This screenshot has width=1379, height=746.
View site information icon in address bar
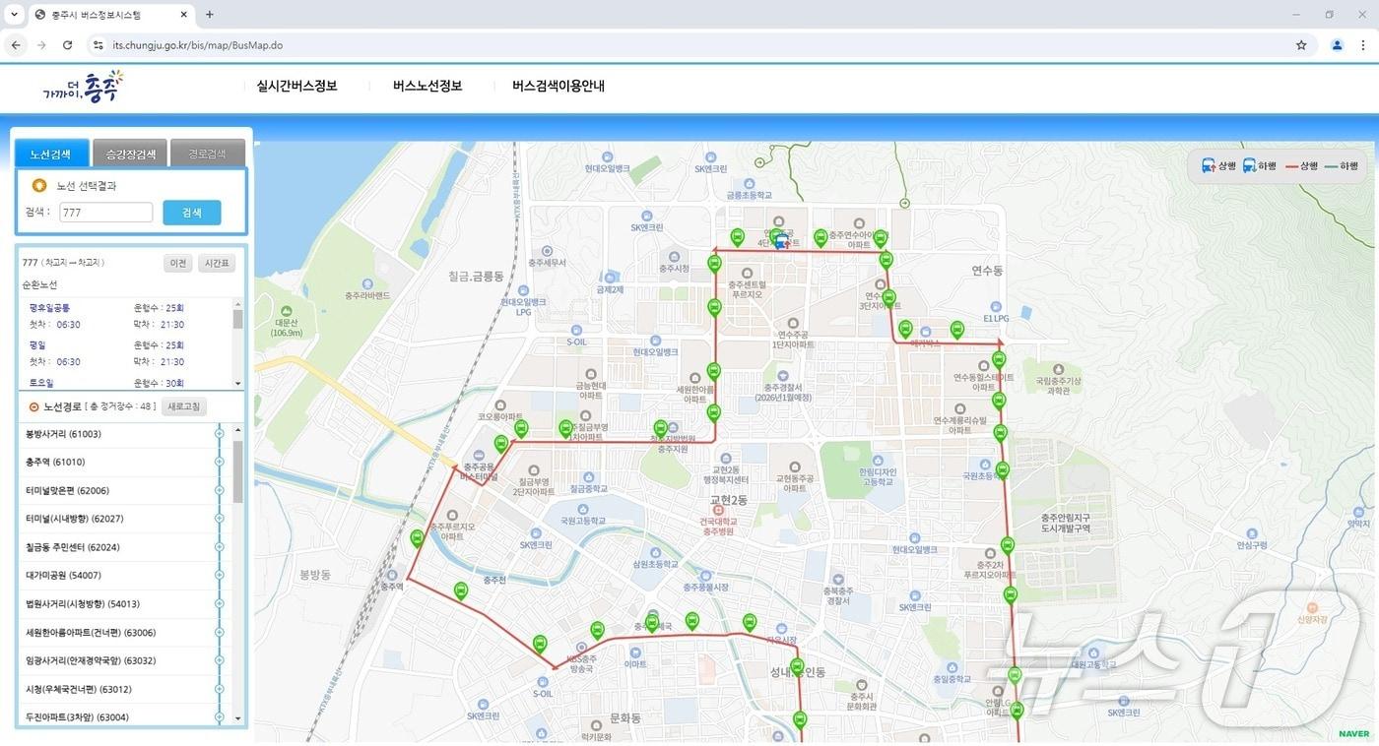[x=98, y=45]
